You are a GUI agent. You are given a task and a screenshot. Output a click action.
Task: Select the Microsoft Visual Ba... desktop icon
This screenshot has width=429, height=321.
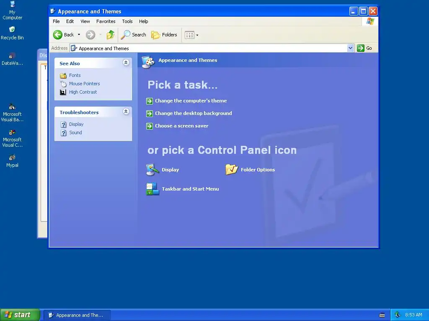click(12, 112)
